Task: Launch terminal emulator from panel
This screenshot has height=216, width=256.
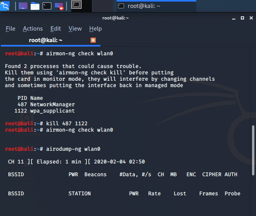Action: click(47, 6)
